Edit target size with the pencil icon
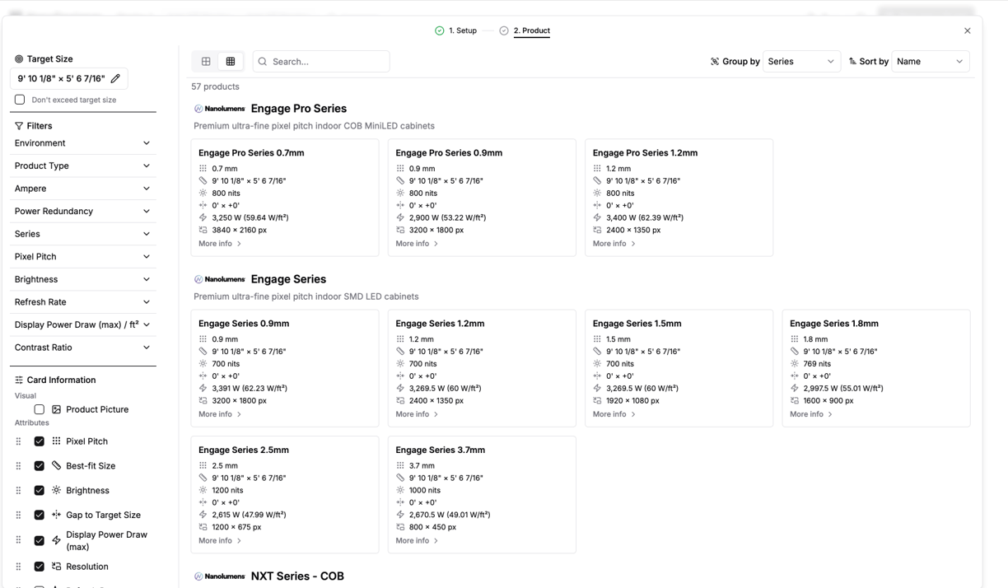Image resolution: width=1008 pixels, height=588 pixels. click(x=115, y=79)
